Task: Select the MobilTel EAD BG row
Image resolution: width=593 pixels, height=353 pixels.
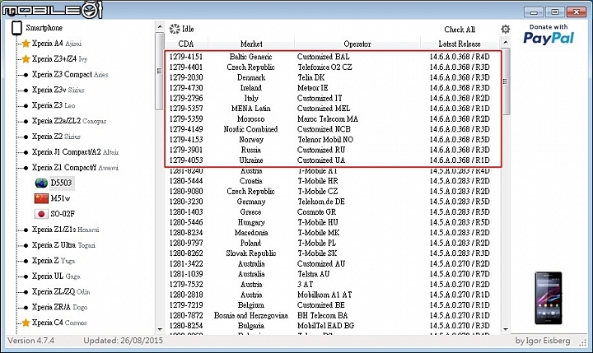Action: [x=334, y=326]
